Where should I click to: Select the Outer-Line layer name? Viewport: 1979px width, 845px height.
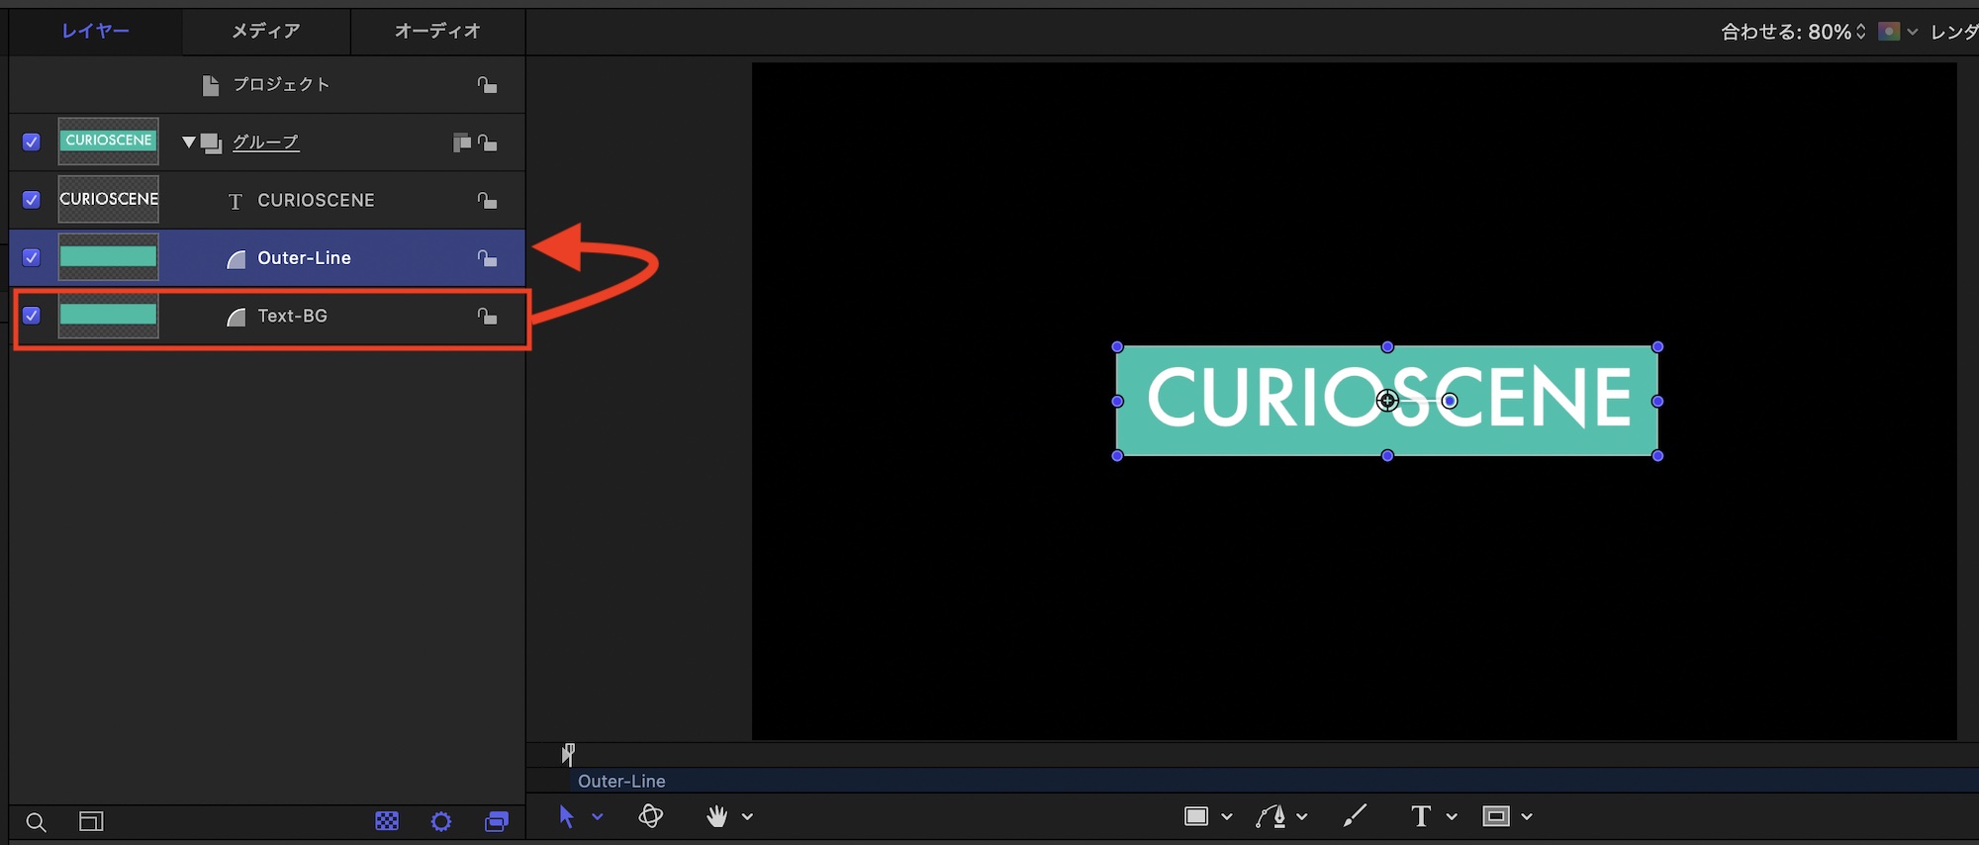pos(305,258)
